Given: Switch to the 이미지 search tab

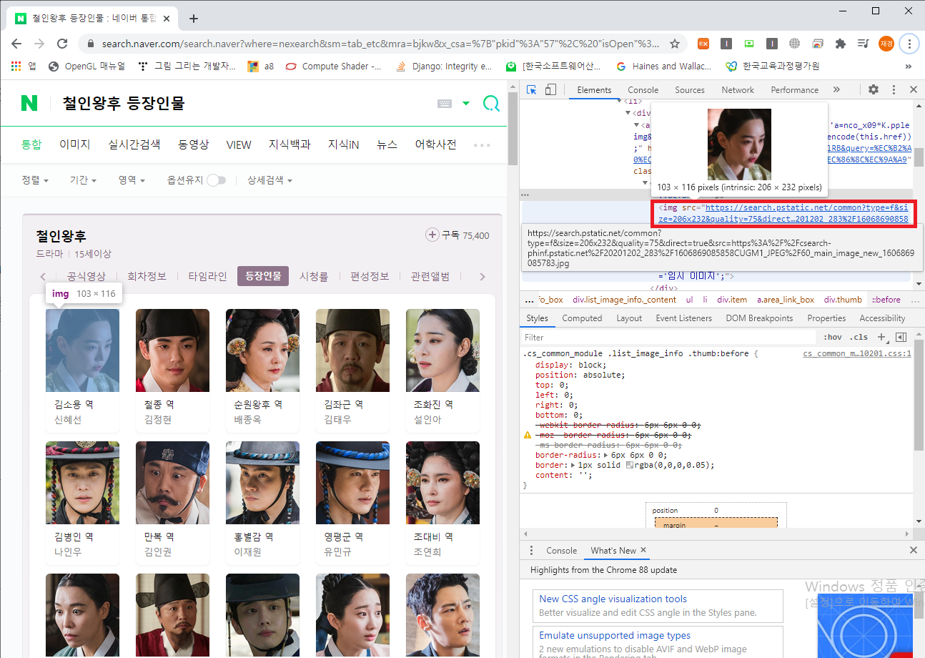Looking at the screenshot, I should tap(75, 144).
